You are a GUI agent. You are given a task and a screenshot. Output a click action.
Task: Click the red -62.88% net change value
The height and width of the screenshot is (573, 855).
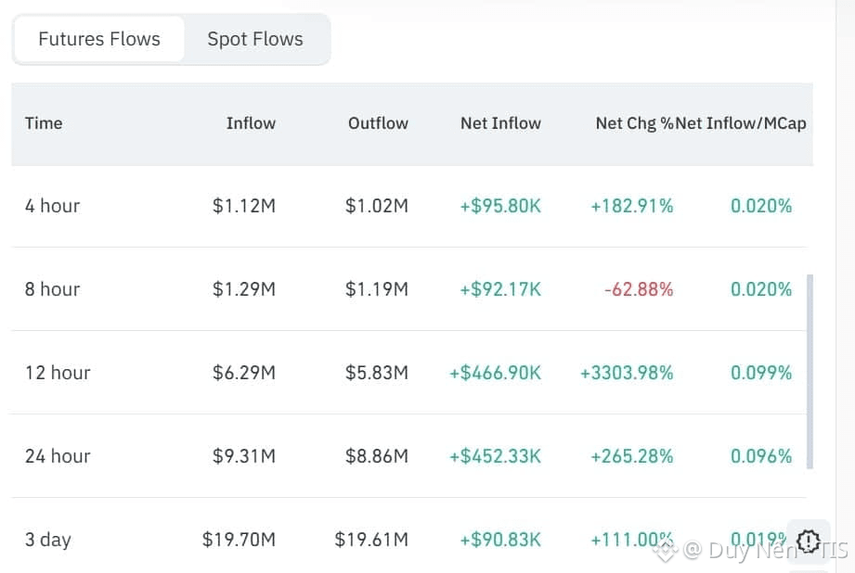(x=639, y=289)
